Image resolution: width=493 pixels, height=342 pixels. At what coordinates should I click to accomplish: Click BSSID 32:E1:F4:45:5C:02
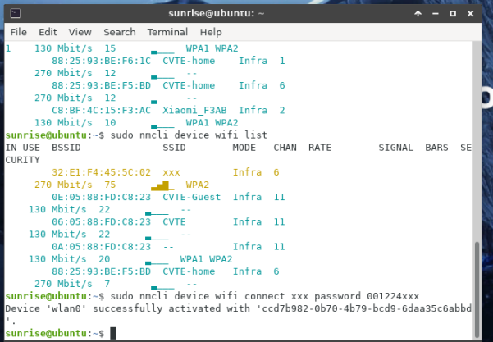click(x=101, y=172)
